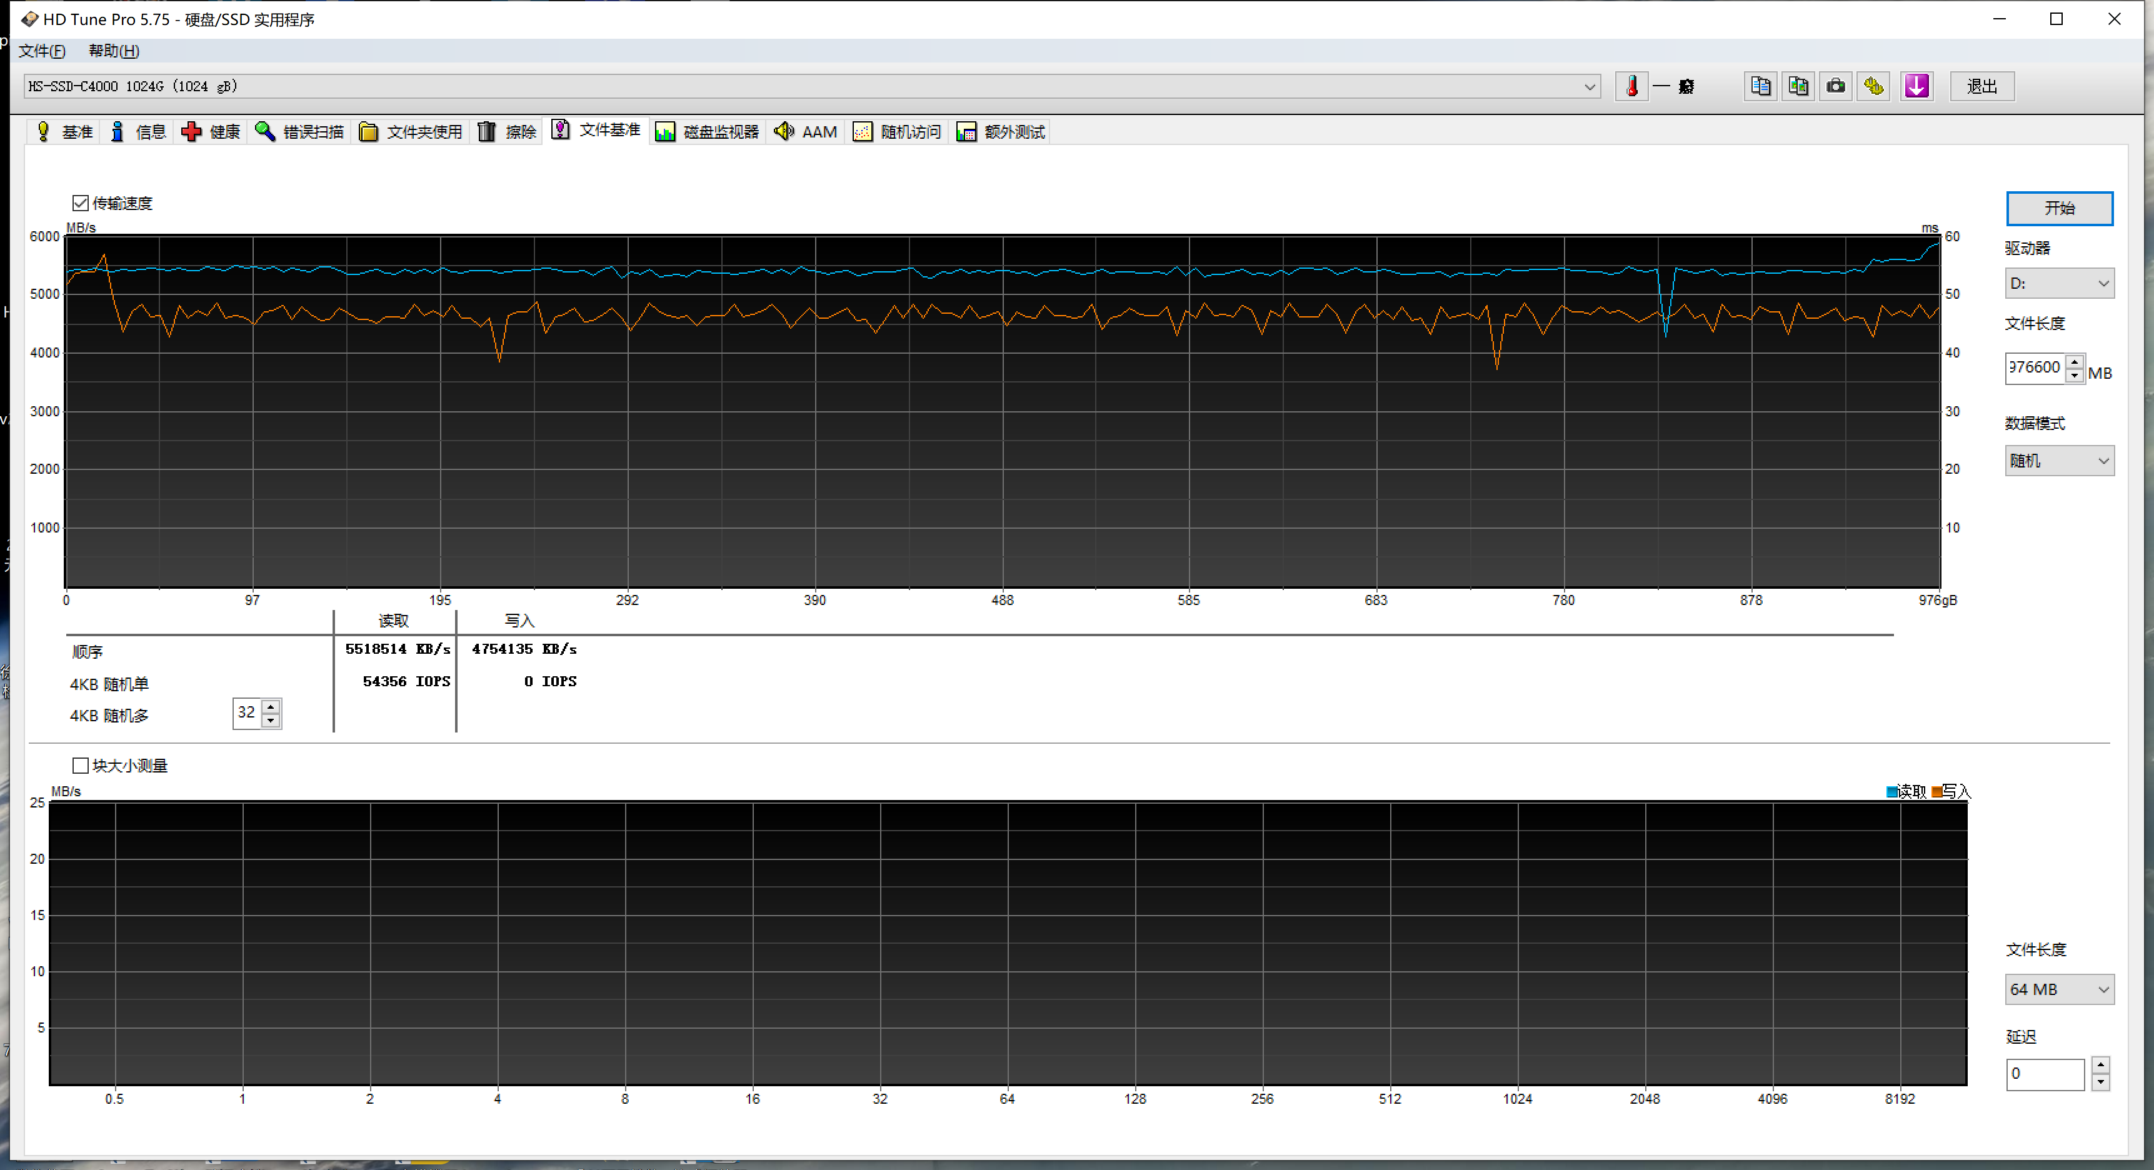
Task: Switch to 错误扫描 error scan tab
Action: point(299,132)
